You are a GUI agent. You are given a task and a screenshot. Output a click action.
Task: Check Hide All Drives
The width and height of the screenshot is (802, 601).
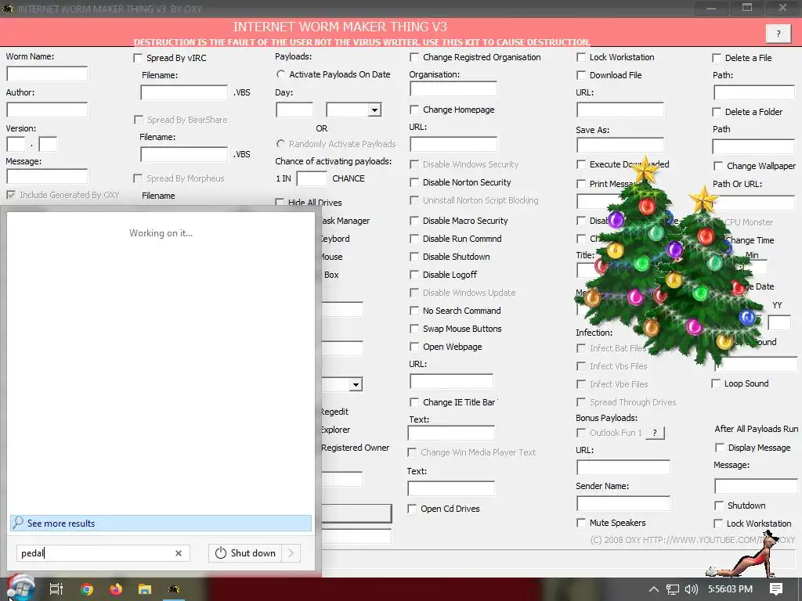coord(280,203)
